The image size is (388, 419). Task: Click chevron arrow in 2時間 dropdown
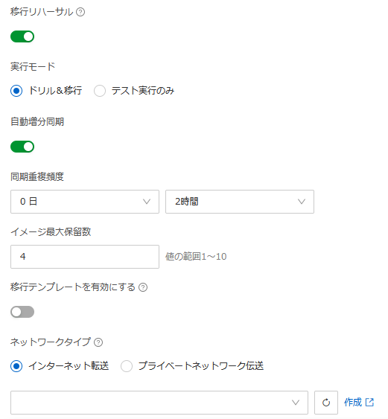click(302, 202)
